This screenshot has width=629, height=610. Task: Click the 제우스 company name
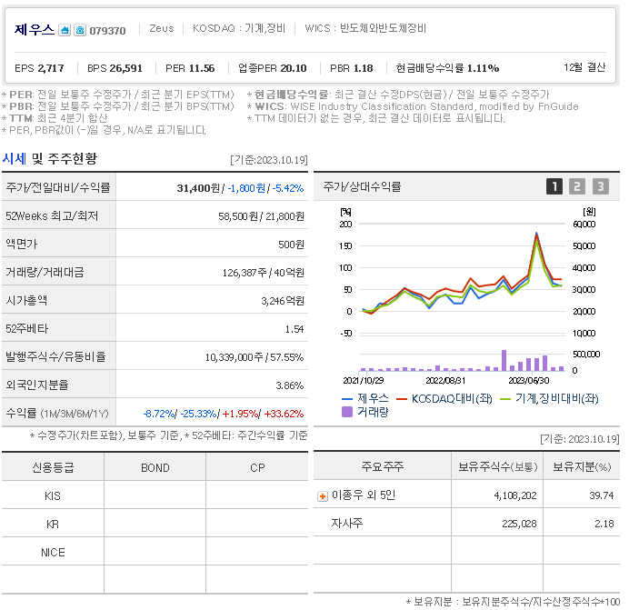[x=35, y=30]
